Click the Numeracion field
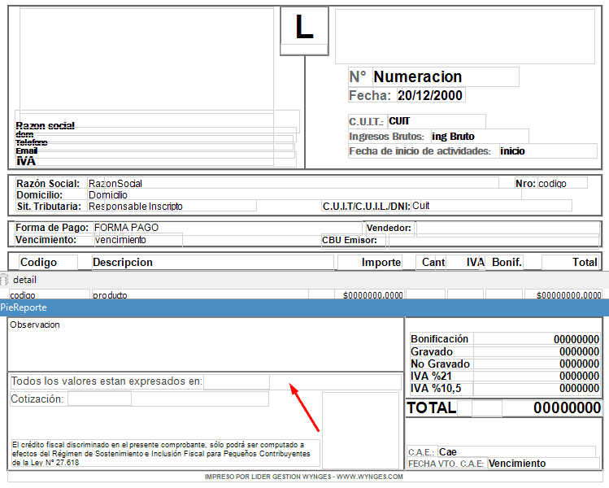The height and width of the screenshot is (488, 609). (x=445, y=77)
